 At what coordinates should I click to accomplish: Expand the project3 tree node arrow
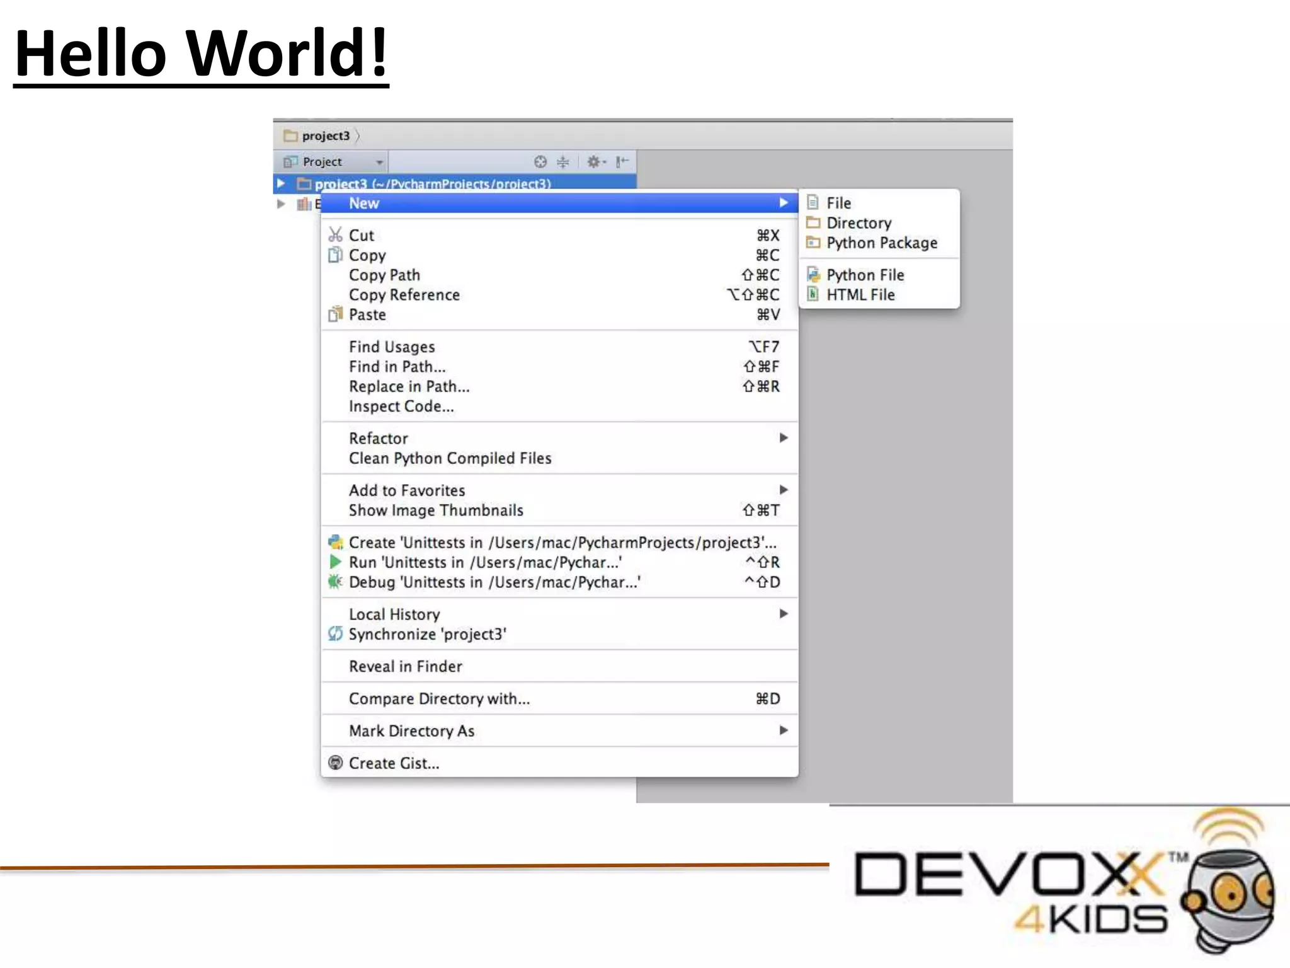pyautogui.click(x=281, y=183)
